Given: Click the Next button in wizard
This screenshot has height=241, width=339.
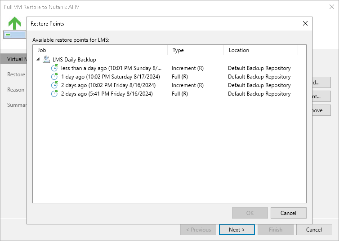Looking at the screenshot, I should click(236, 230).
